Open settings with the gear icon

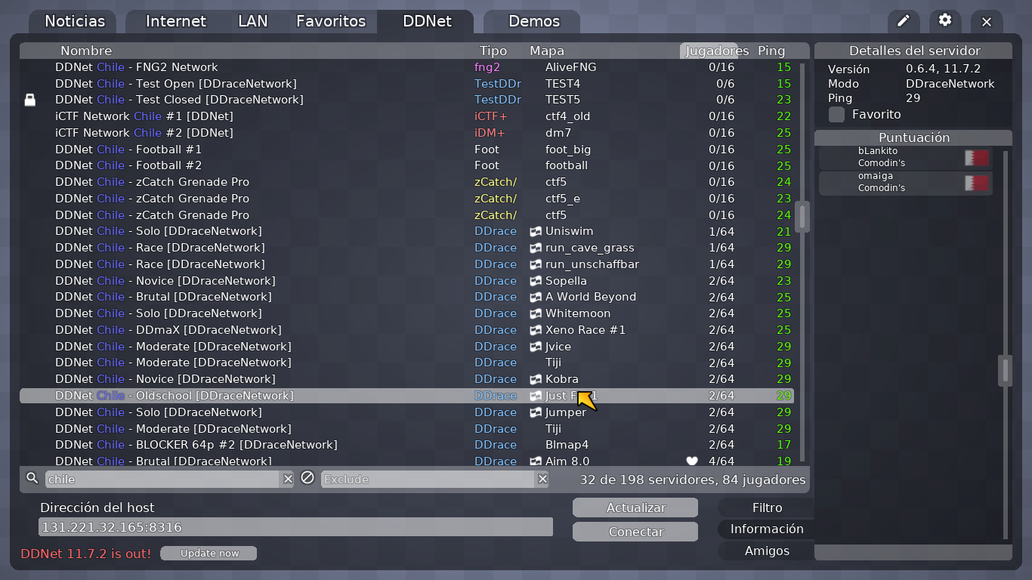[x=944, y=21]
